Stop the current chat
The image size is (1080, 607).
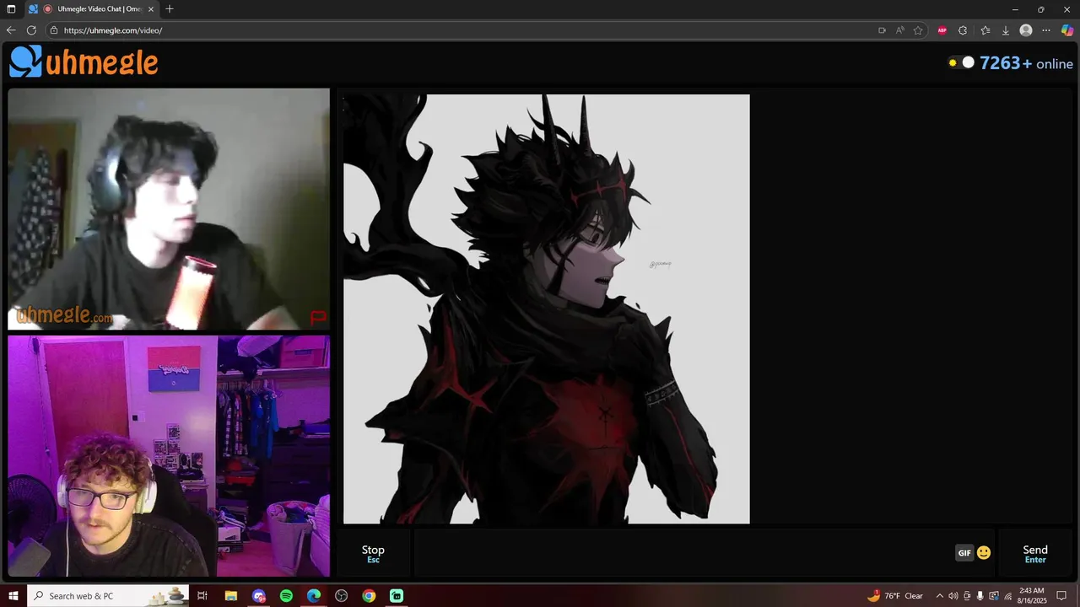(373, 553)
